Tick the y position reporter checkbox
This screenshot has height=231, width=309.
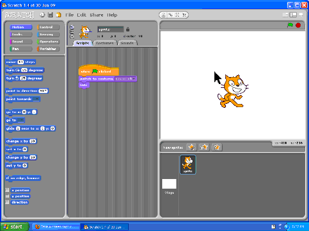pos(7,196)
